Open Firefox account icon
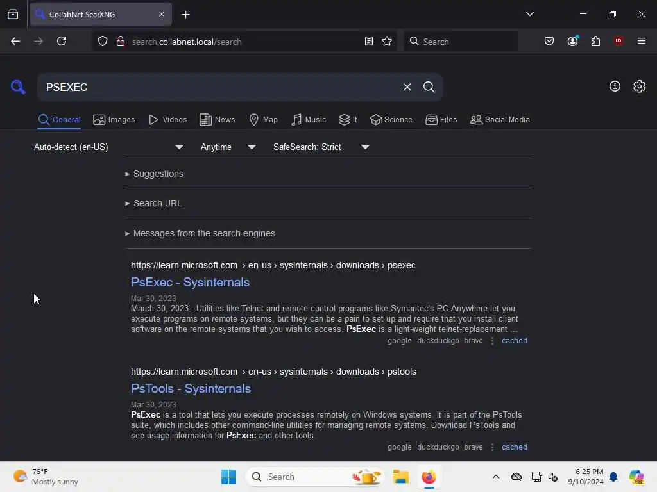 click(x=572, y=41)
